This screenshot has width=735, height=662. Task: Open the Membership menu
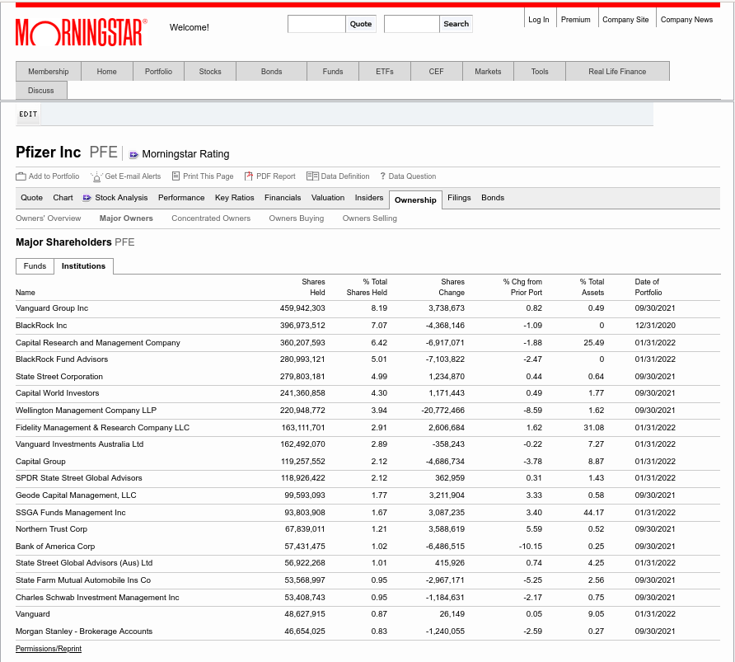click(x=49, y=71)
